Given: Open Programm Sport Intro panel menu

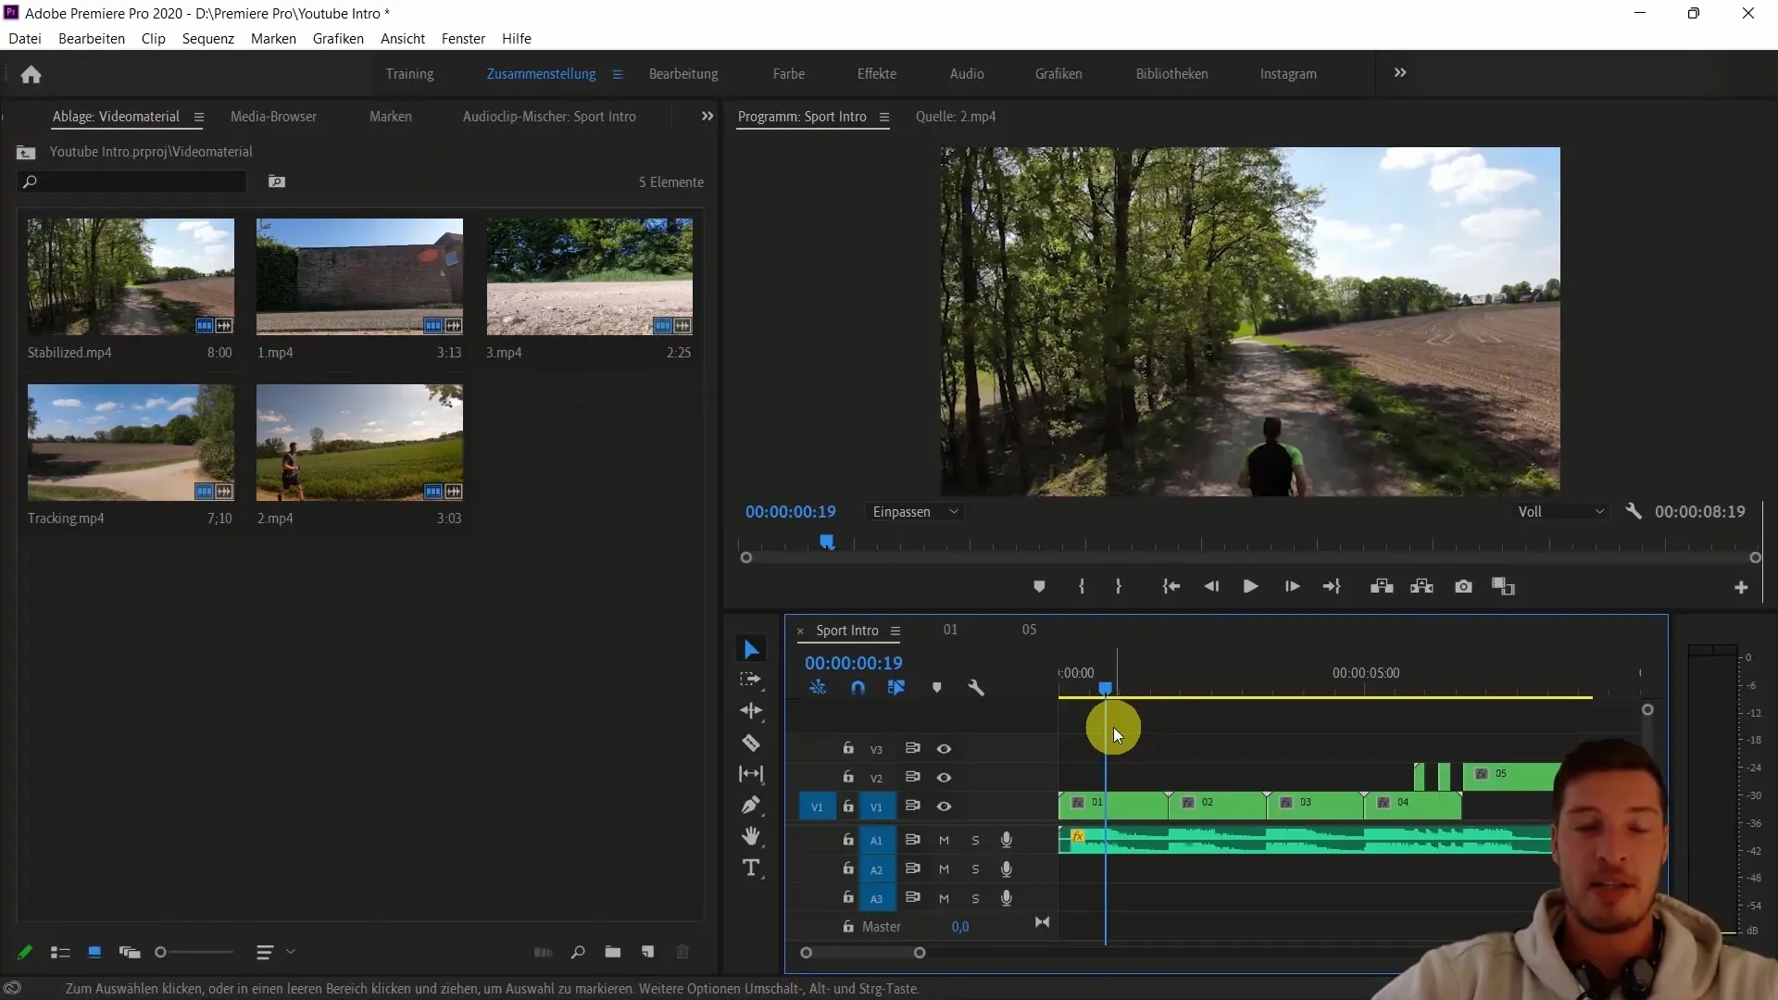Looking at the screenshot, I should pos(884,117).
